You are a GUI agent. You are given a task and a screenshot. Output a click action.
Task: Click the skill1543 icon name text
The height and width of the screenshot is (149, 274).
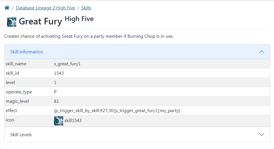[73, 121]
